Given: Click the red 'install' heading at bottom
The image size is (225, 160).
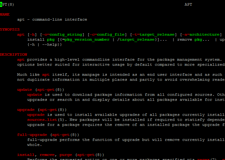Looking at the screenshot, I should (26, 155).
